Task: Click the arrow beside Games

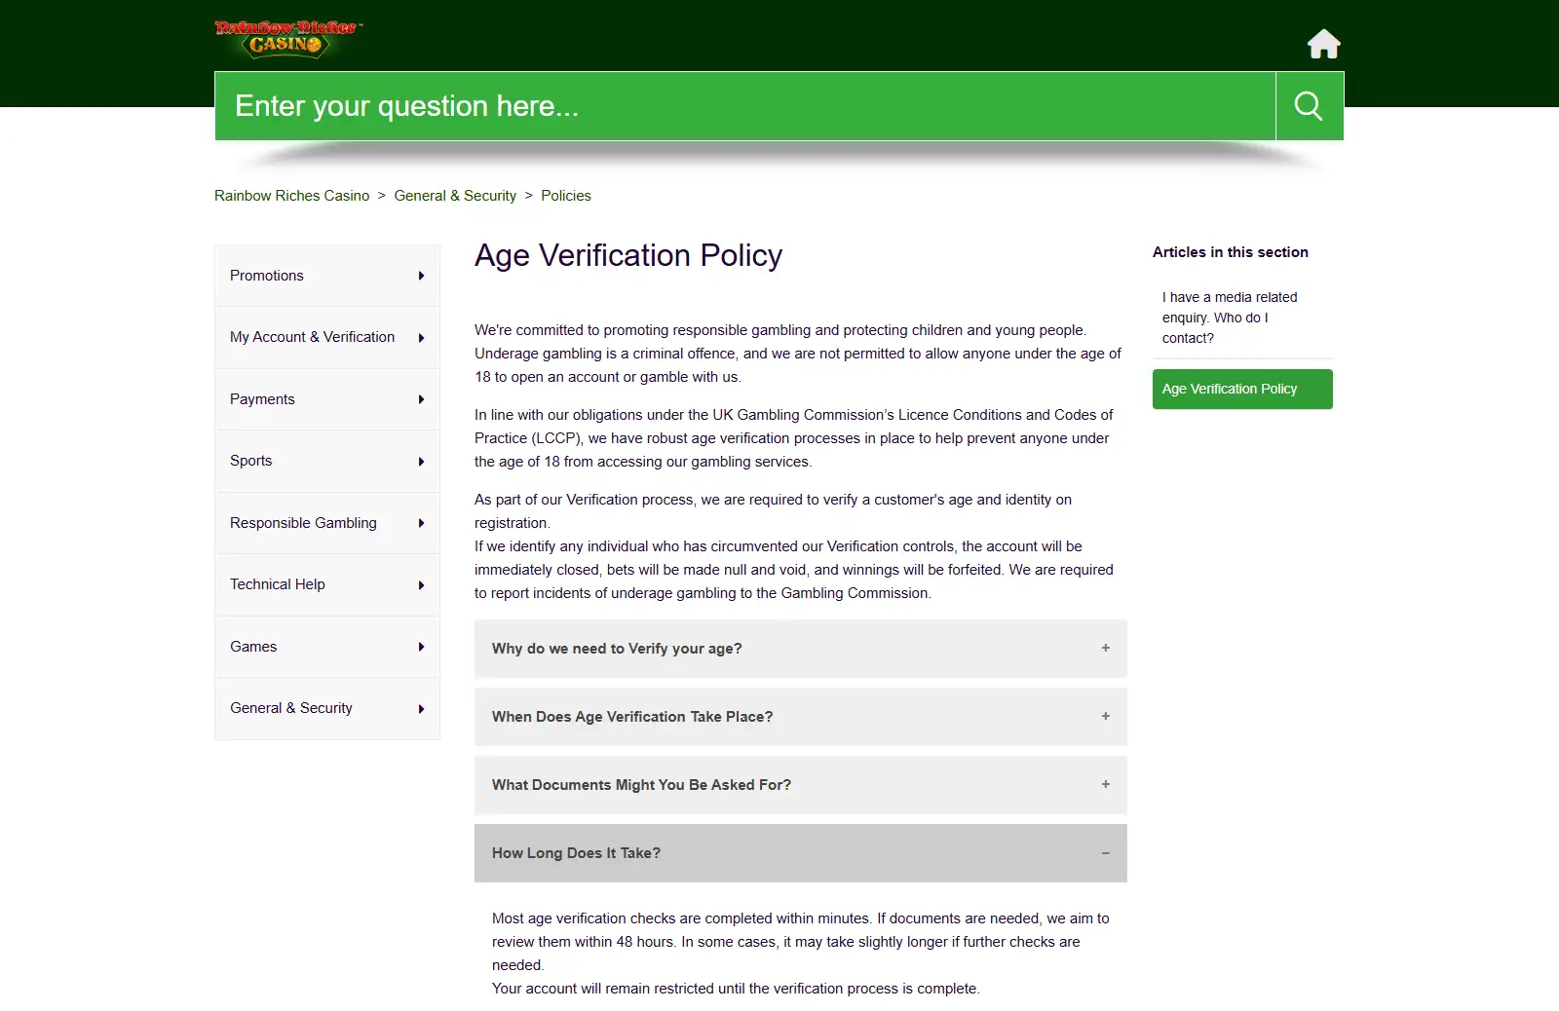Action: point(421,647)
